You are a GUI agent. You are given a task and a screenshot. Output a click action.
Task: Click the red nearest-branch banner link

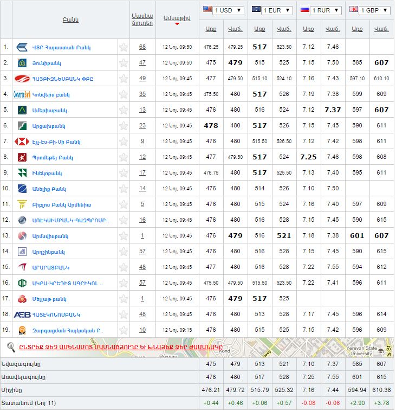tap(121, 346)
